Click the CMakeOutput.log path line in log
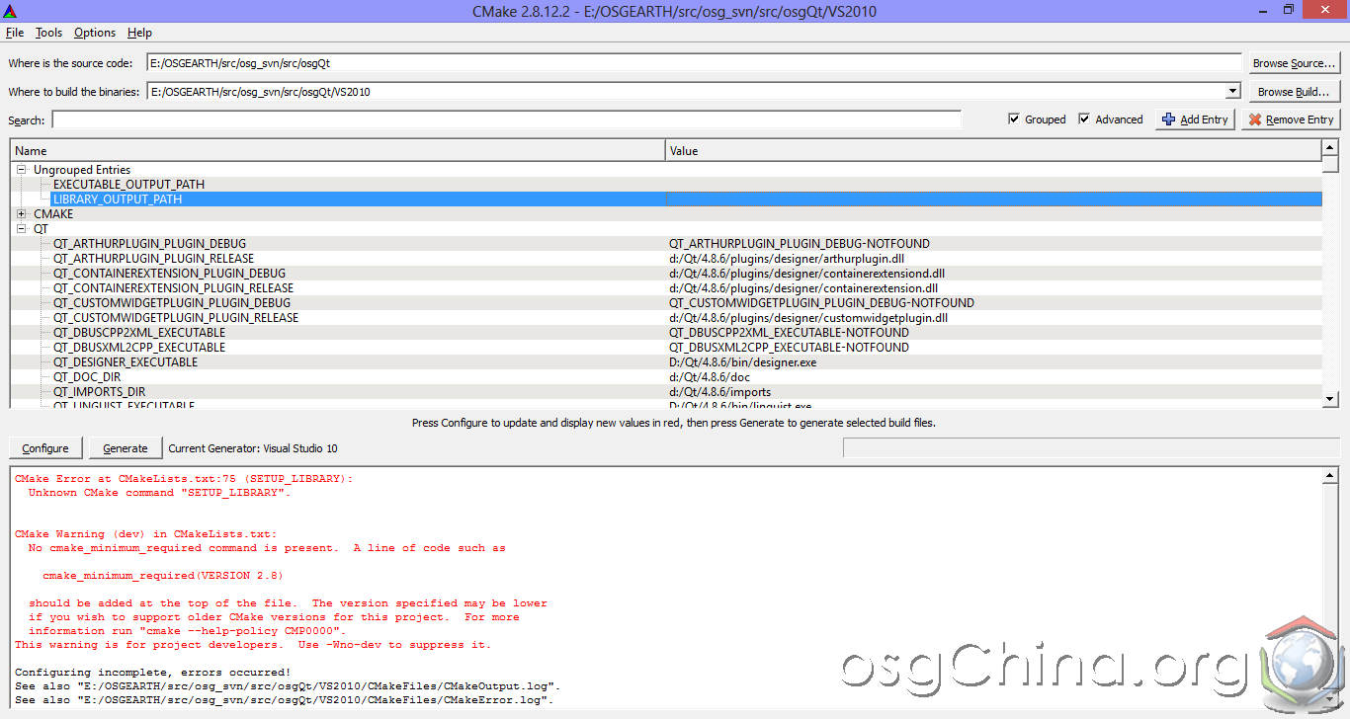 coord(288,686)
